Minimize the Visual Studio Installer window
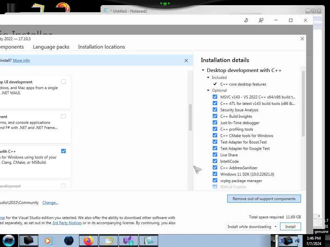The height and width of the screenshot is (247, 330). point(276,20)
